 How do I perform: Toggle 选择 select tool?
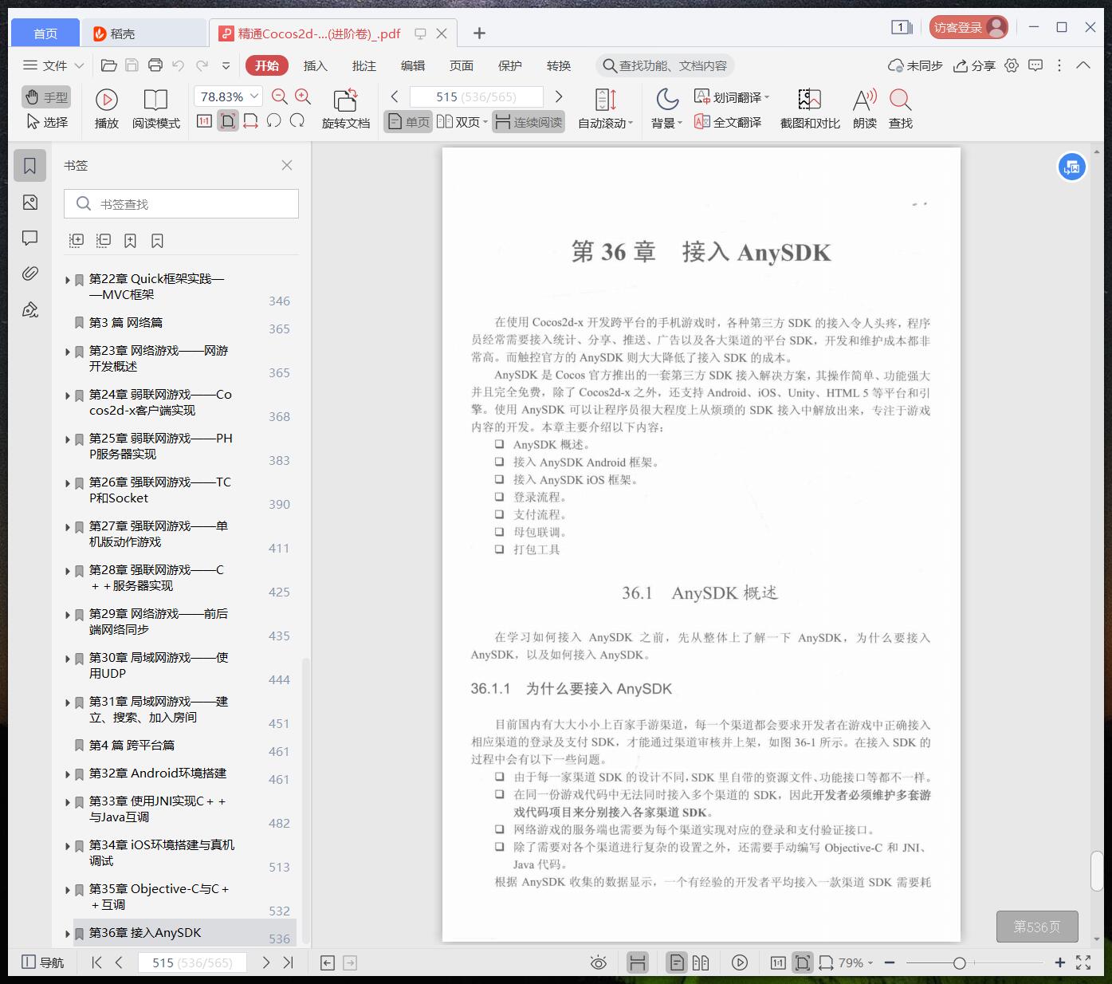pos(46,122)
